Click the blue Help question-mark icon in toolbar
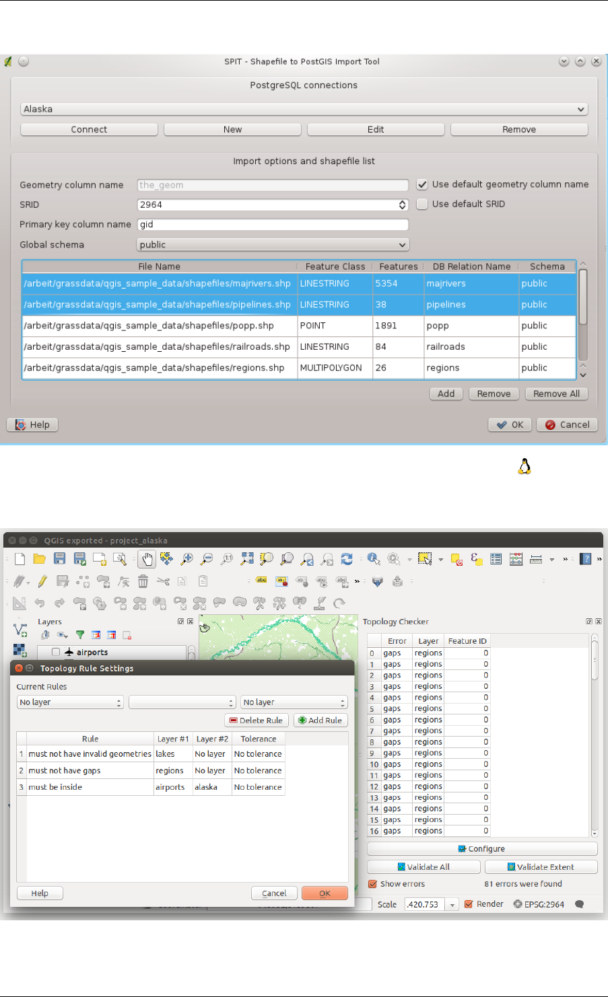This screenshot has height=997, width=608. point(586,559)
